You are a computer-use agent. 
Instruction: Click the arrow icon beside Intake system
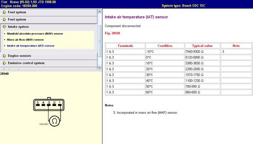(4, 27)
